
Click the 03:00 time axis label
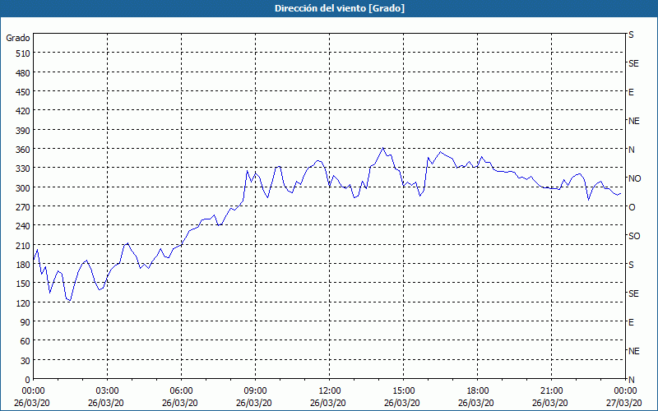(108, 391)
